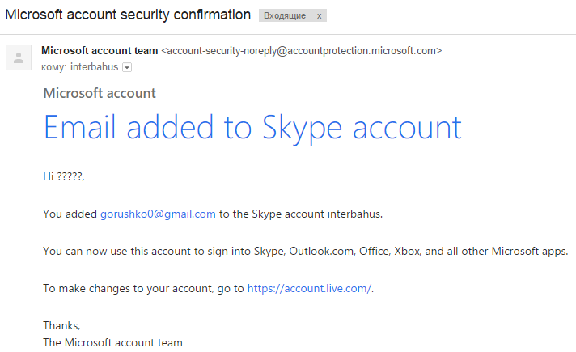The image size is (576, 352).
Task: Follow the https://account.live.com/ link
Action: pyautogui.click(x=309, y=288)
